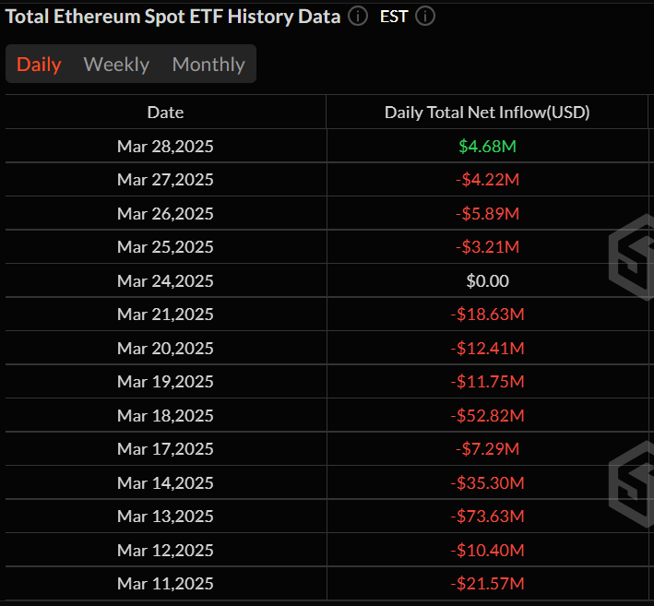
Task: Click Daily Total Net Inflow(USD) header
Action: (487, 113)
